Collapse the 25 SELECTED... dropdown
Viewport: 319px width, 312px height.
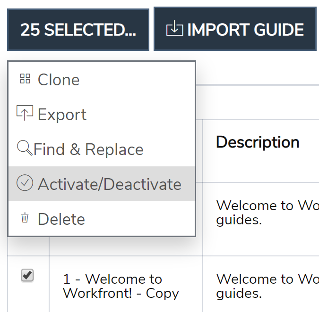pos(78,30)
